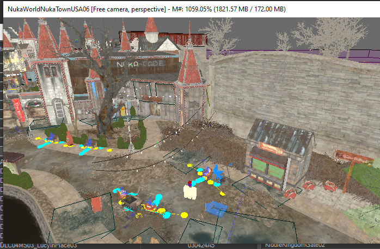
Task: Select the tall stone brick wall
Action: 296,97
